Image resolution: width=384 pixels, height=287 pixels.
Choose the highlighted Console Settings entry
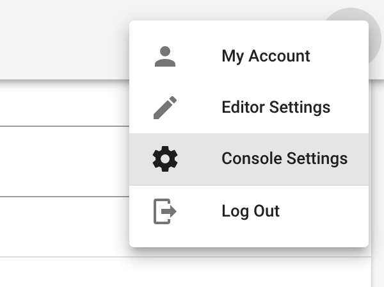tap(249, 159)
